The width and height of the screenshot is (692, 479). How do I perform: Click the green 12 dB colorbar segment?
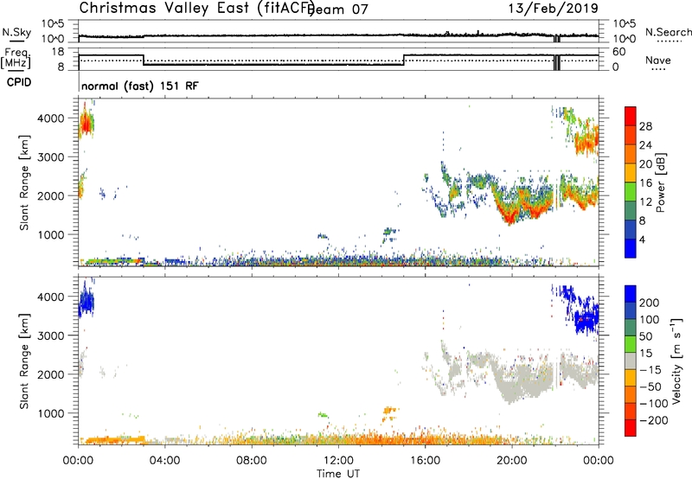[x=631, y=191]
